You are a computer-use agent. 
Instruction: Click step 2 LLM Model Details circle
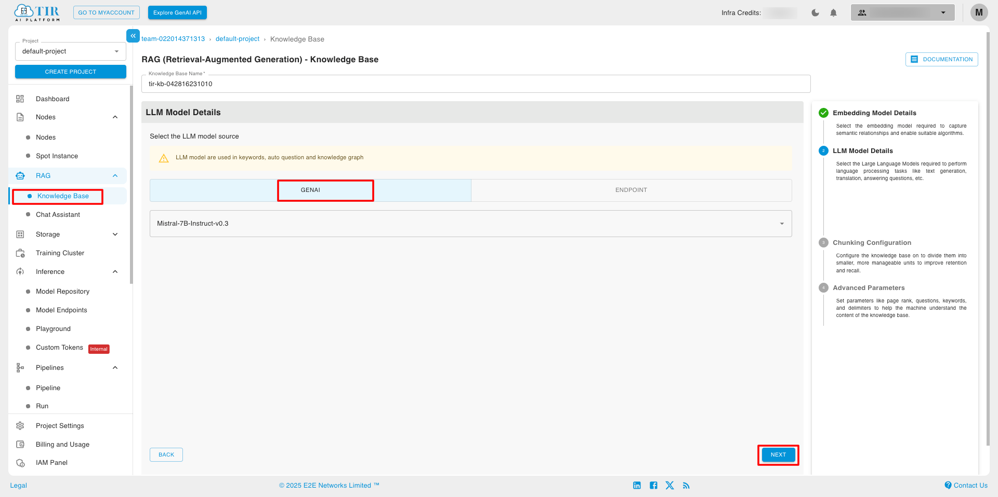tap(823, 150)
